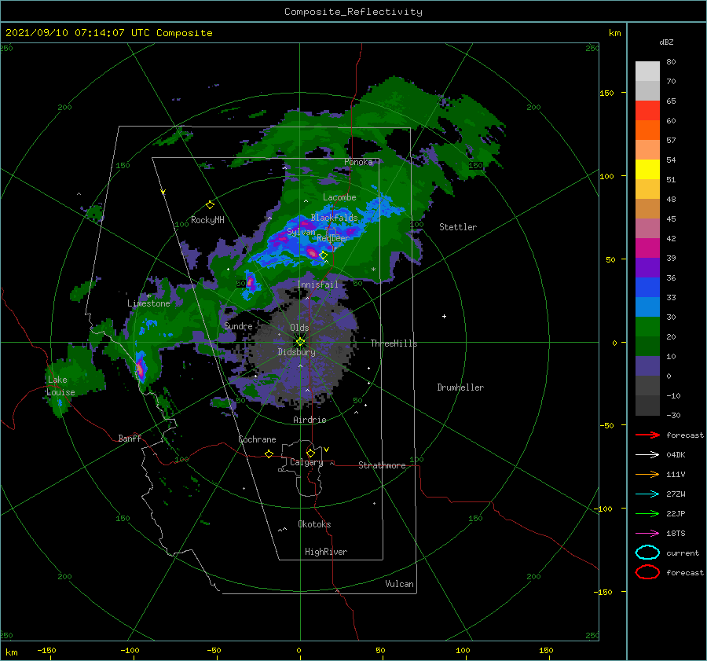Click the Blackfalds city label
Screen dimensions: 707x661
(334, 218)
